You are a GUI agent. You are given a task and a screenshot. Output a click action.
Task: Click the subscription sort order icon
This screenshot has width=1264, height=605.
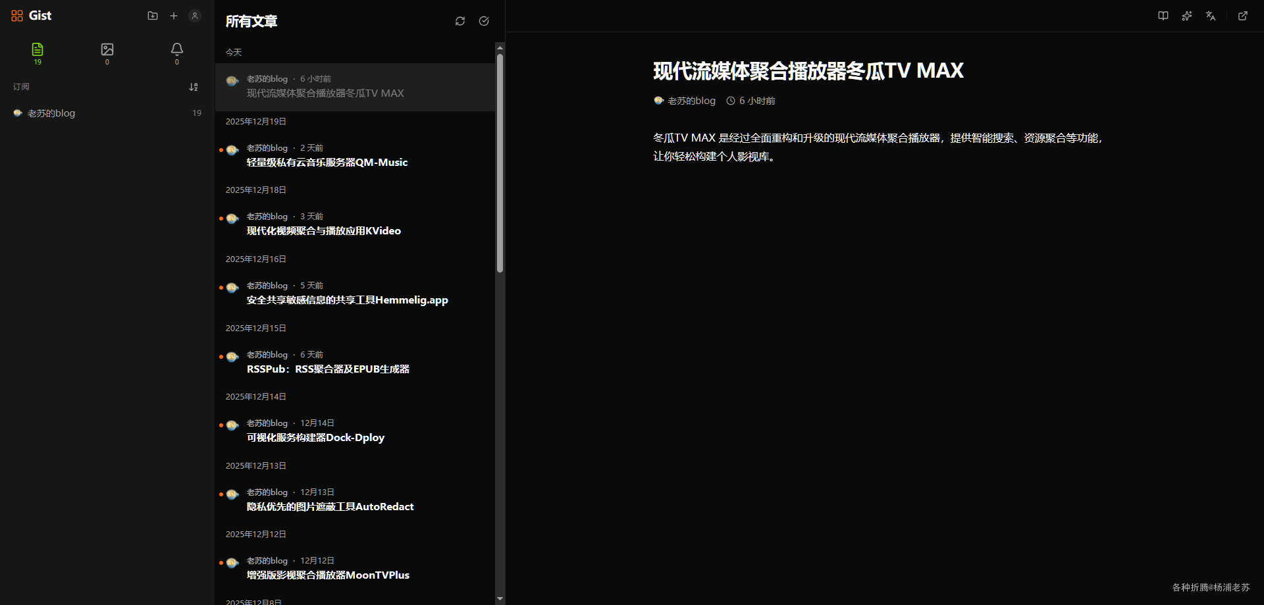click(x=194, y=87)
